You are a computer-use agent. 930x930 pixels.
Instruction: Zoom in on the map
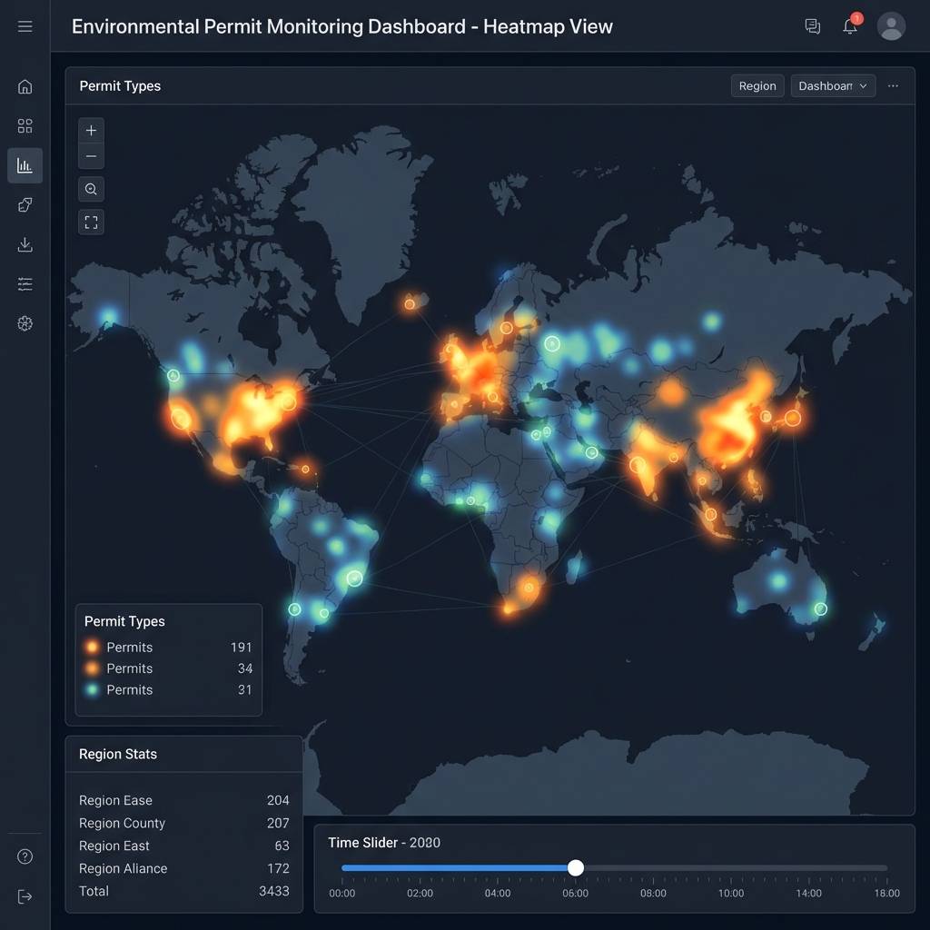(x=92, y=131)
